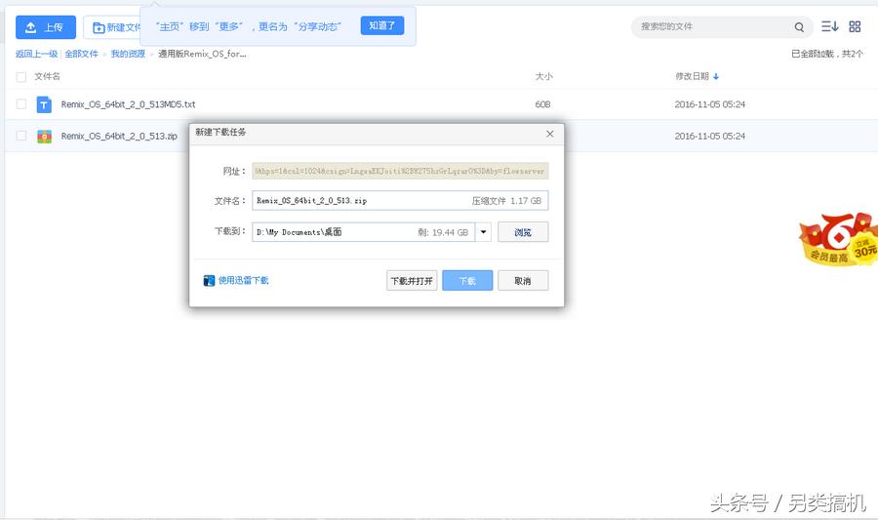Viewport: 878px width, 520px height.
Task: Open 全部文件 breadcrumb link
Action: tap(81, 54)
